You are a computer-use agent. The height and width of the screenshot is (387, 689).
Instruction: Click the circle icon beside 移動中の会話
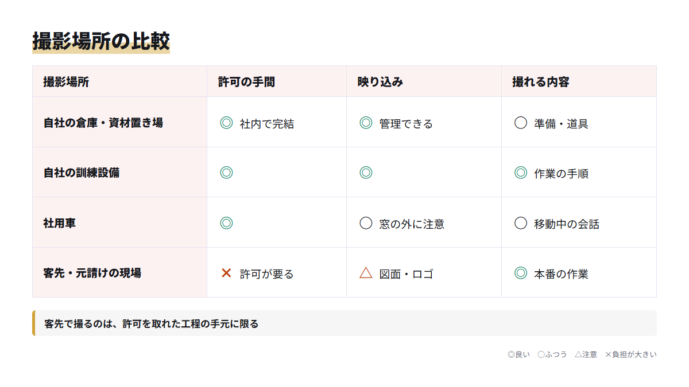point(521,223)
